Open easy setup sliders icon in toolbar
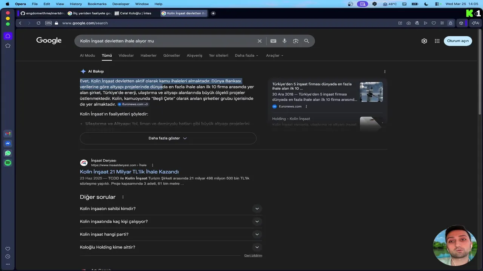 (442, 23)
